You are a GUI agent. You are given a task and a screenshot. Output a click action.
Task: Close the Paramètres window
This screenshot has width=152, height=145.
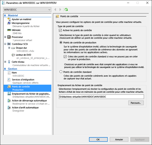[x=147, y=3]
